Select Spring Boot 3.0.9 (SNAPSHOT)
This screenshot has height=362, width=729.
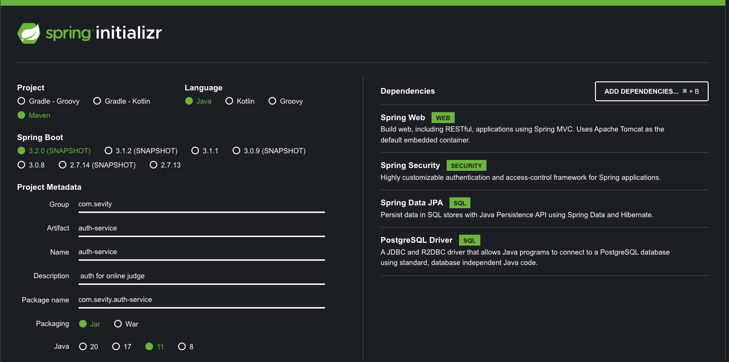click(269, 151)
